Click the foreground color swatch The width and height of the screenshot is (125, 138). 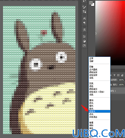pyautogui.click(x=91, y=3)
